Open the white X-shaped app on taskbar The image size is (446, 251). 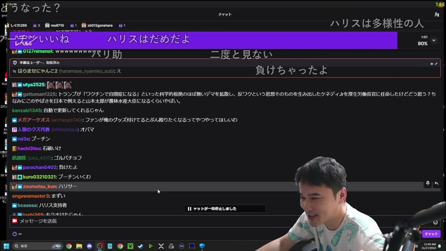pos(161,246)
